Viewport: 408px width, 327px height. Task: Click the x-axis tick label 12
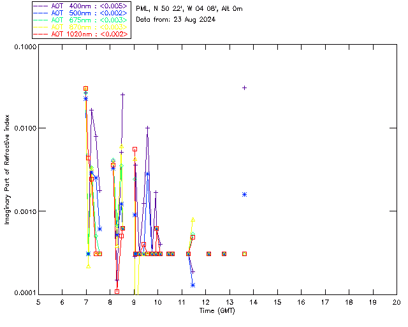pyautogui.click(x=205, y=302)
